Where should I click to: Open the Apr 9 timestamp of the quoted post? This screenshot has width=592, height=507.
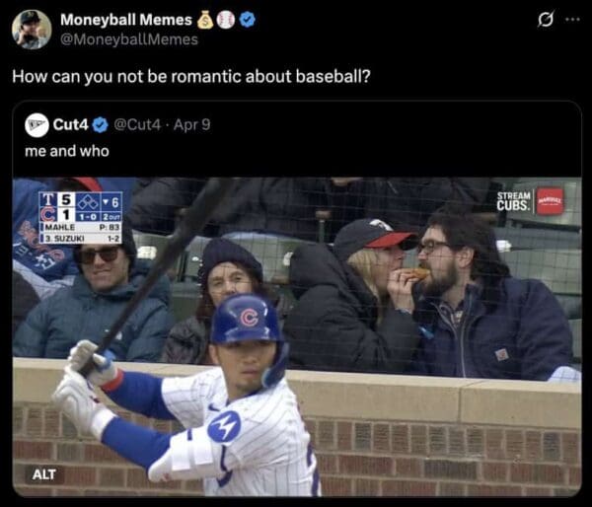click(191, 125)
